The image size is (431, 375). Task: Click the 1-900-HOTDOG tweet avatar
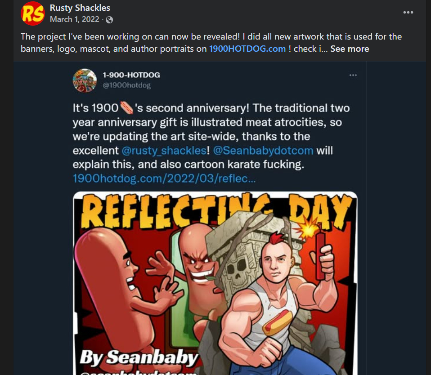85,80
